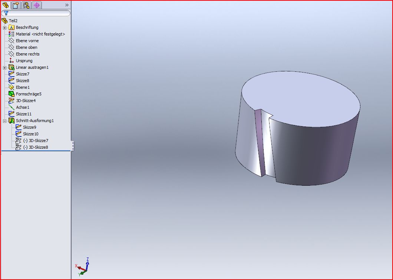Click the Material <nicht festgelegt> label
This screenshot has width=393, height=280.
tap(40, 34)
